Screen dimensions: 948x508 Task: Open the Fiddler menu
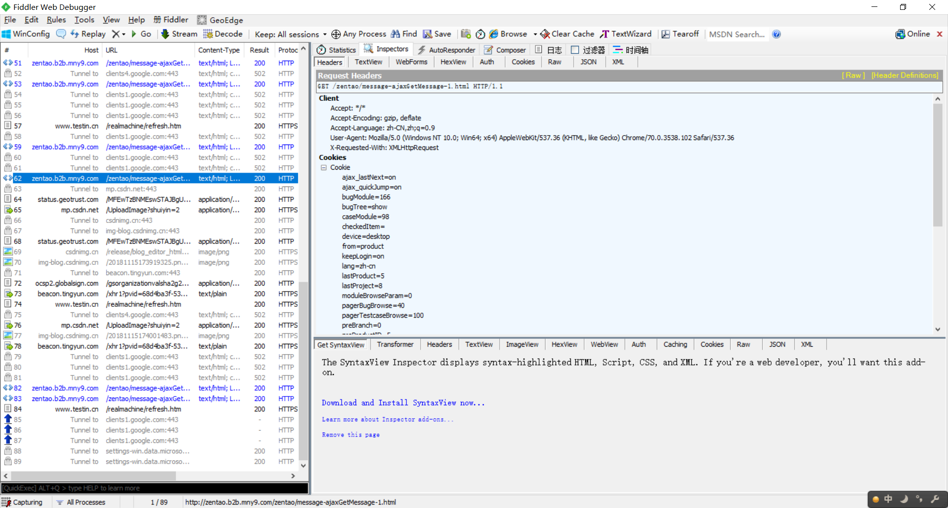click(x=171, y=20)
